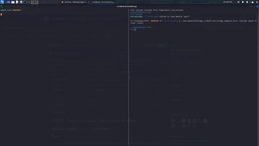Launch the web browser from panel

point(21,2)
